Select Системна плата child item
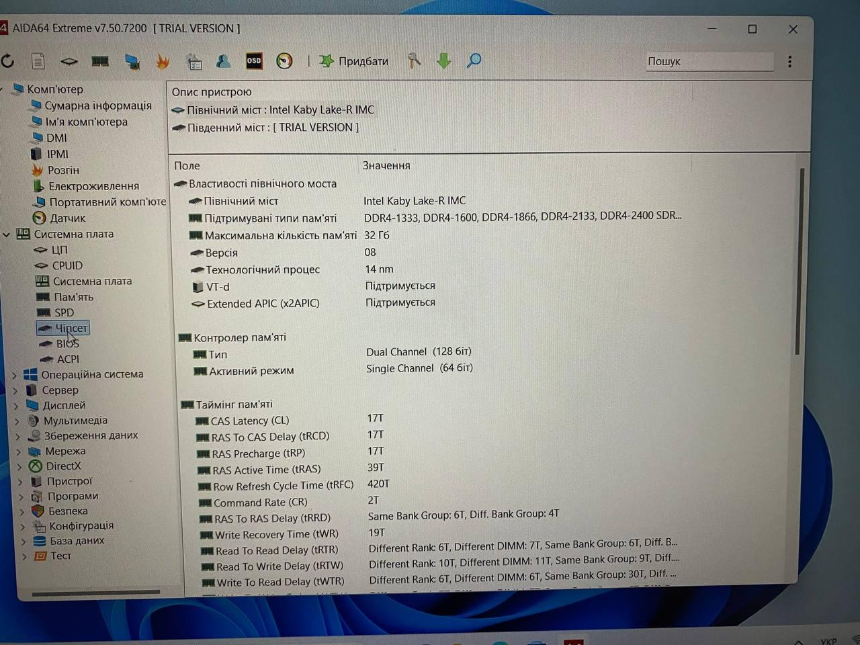Screen dimensions: 860x645 (92, 281)
